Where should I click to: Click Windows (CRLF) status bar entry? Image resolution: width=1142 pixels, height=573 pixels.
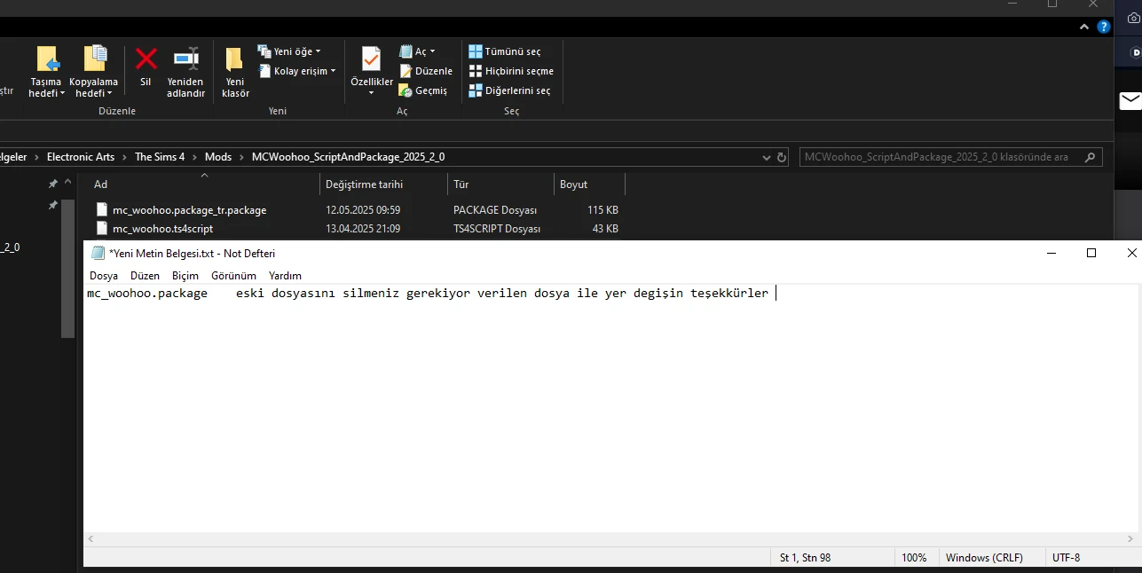[984, 558]
